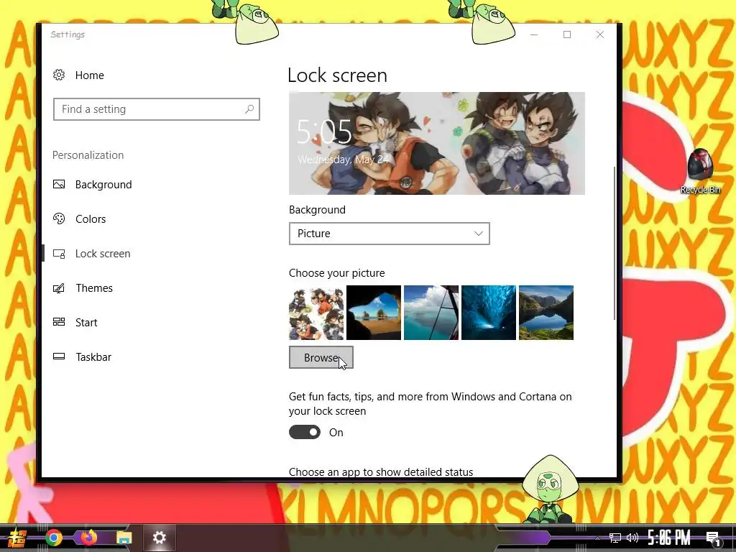Click the search magnifier icon

(x=249, y=109)
